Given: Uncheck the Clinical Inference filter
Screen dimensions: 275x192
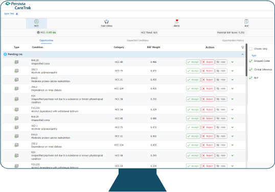Looking at the screenshot, I should (x=250, y=69).
